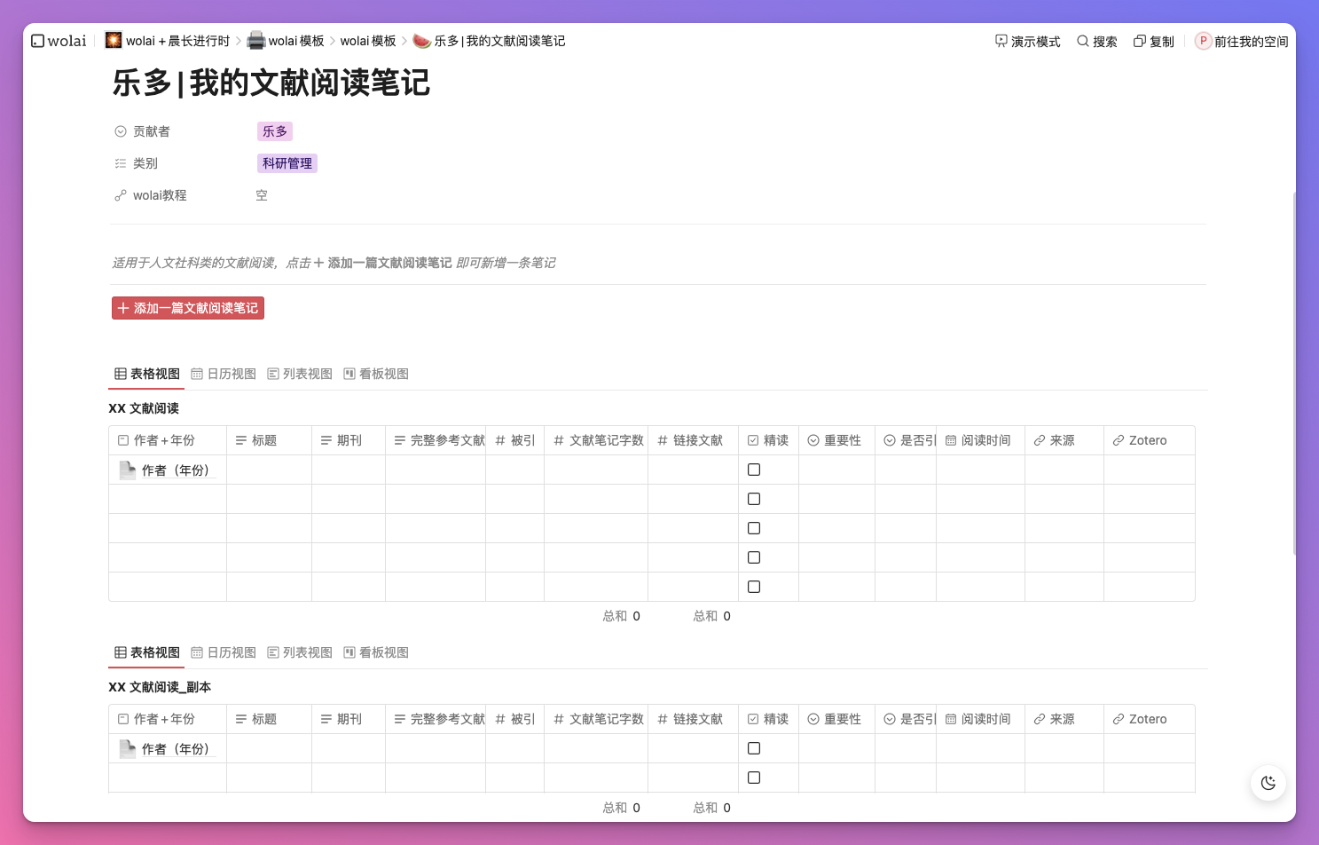Open the 期刊 column header dropdown
This screenshot has height=845, width=1319.
coord(348,439)
